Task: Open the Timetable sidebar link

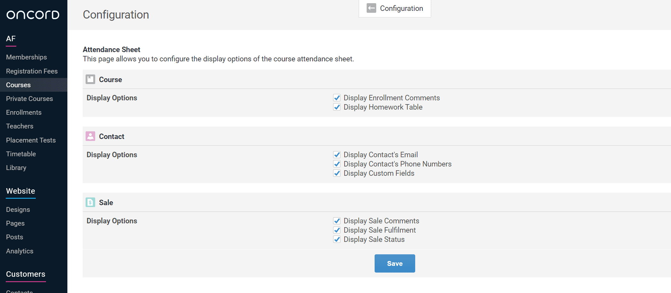Action: (21, 154)
